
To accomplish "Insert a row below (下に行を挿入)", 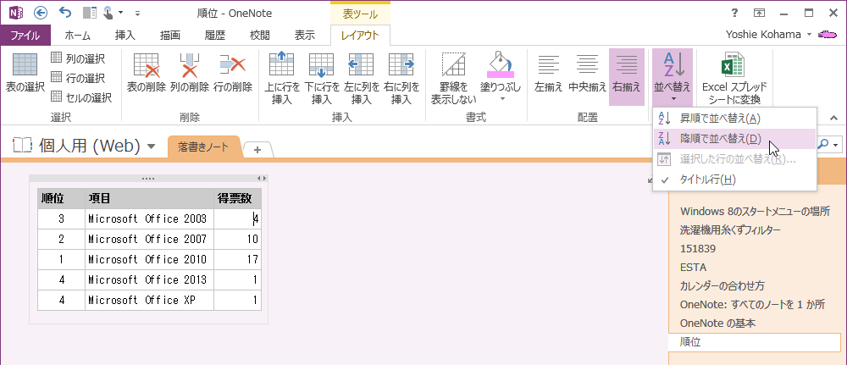I will 321,77.
